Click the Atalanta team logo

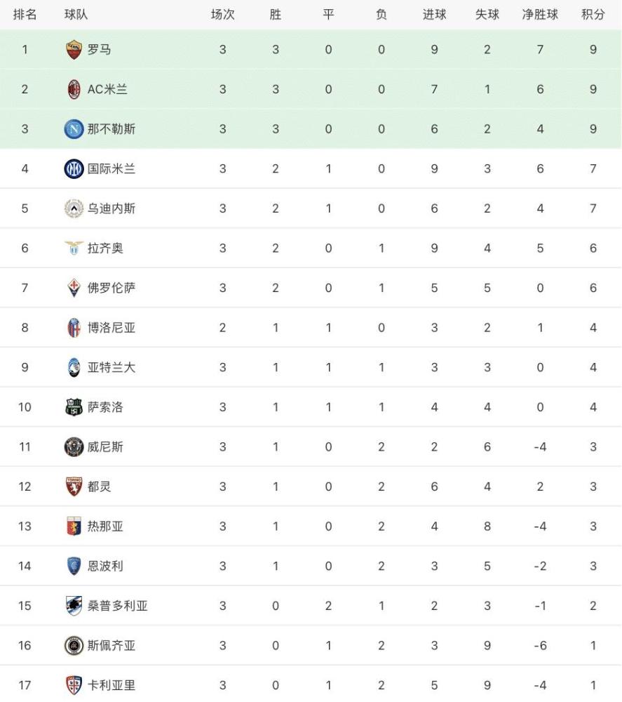[x=74, y=368]
